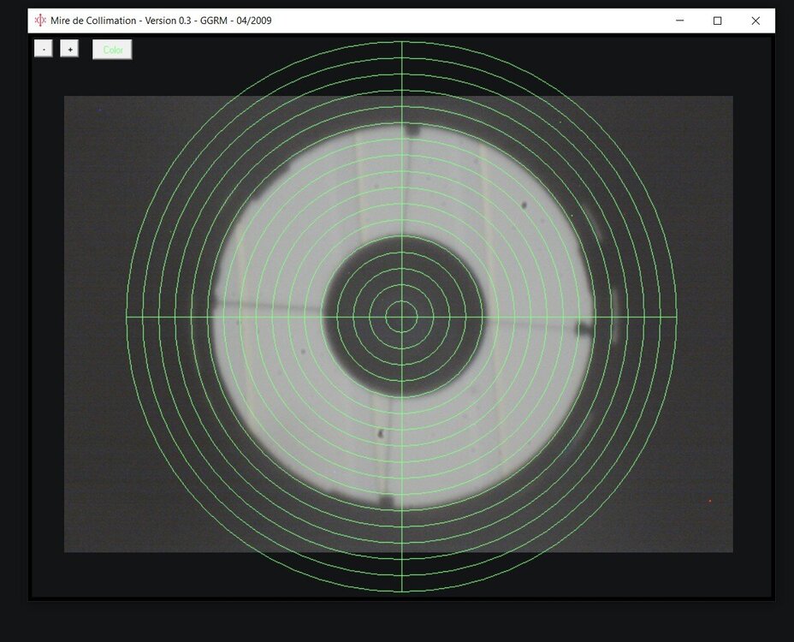Click the dark dust spot in lower mirror area
This screenshot has width=794, height=642.
(380, 433)
